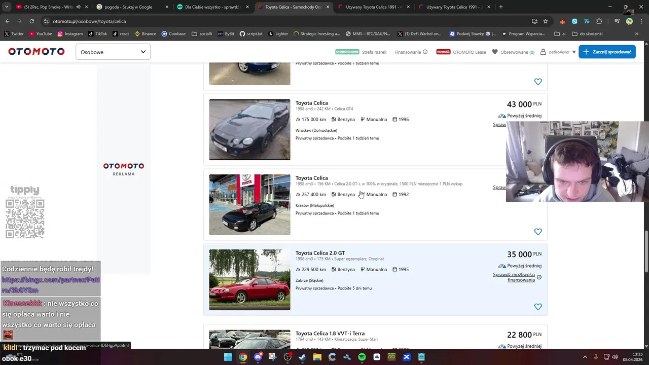Image resolution: width=649 pixels, height=365 pixels.
Task: Go back to previous page
Action: (7, 21)
